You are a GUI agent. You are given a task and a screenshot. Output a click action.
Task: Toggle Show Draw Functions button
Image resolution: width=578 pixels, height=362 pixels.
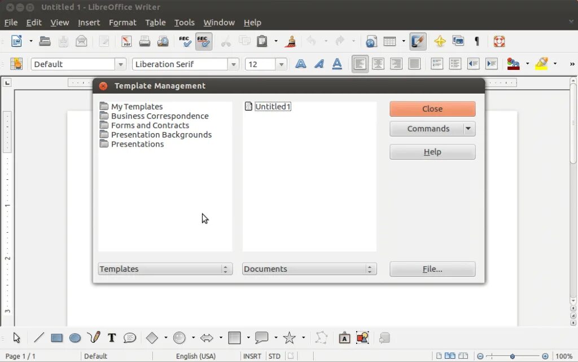418,41
